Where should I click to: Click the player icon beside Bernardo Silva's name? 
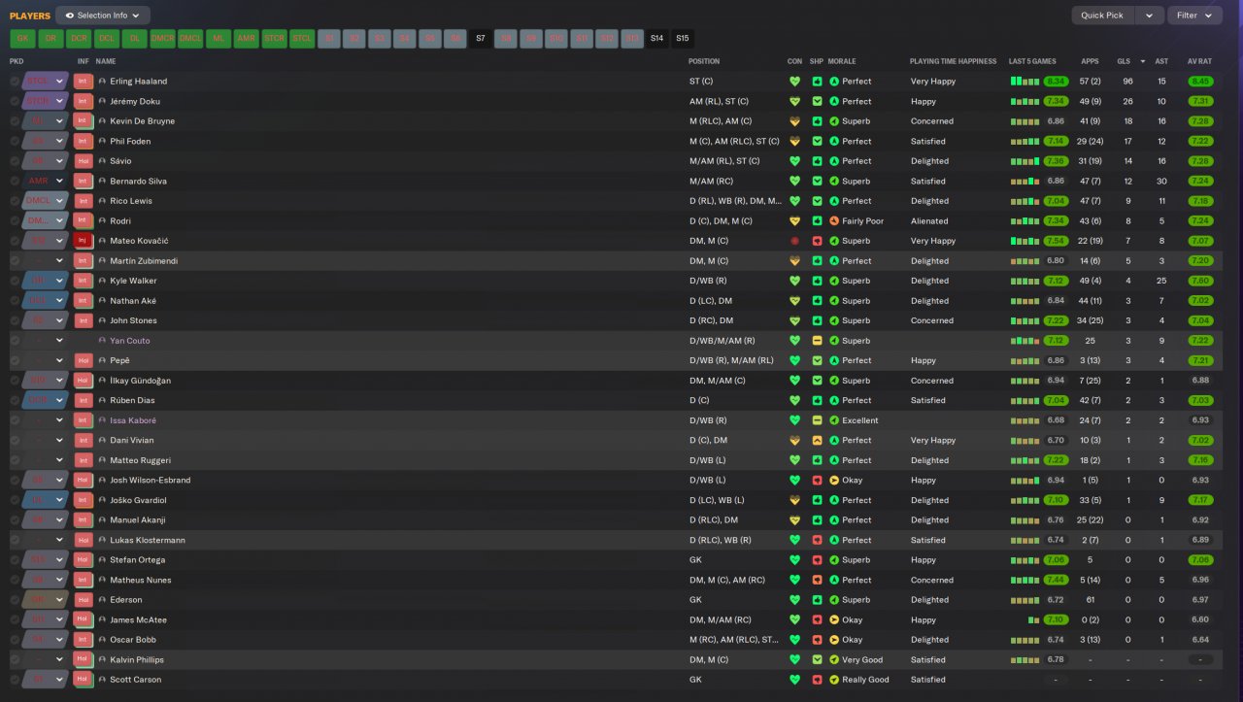click(102, 182)
